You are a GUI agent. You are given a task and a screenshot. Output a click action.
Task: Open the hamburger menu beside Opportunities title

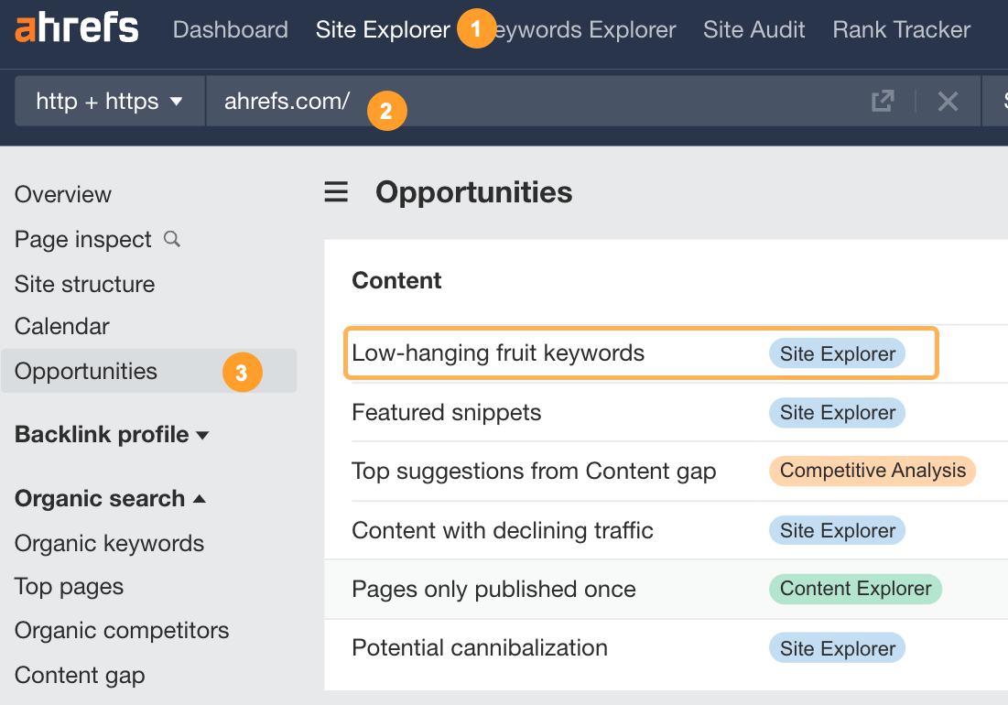(336, 192)
